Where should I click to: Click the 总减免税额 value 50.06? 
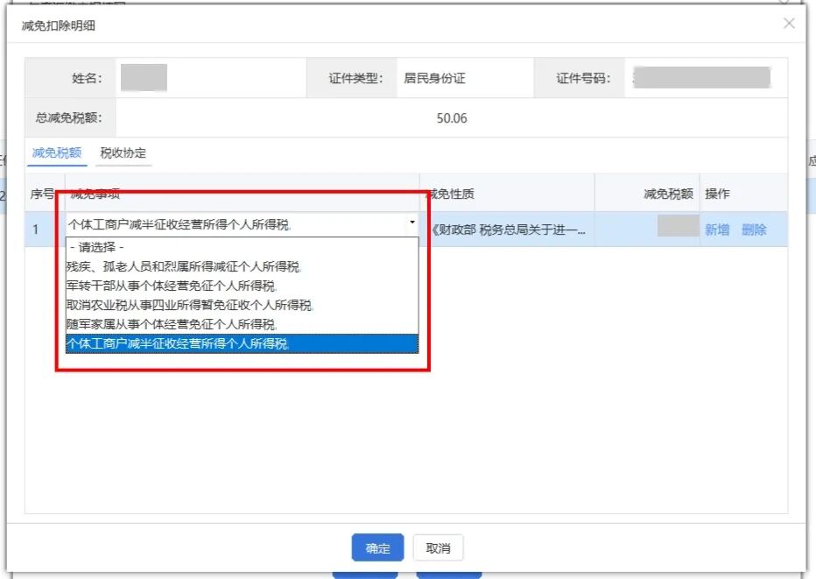[x=452, y=118]
